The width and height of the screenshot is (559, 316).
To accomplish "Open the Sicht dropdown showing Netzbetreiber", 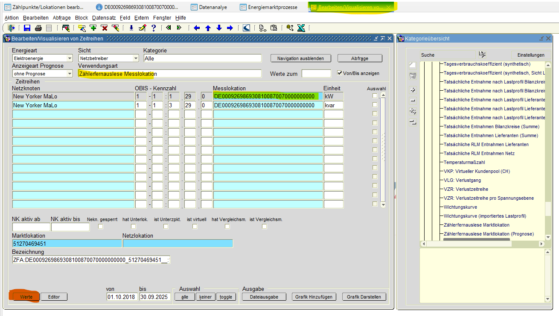I will tap(136, 58).
